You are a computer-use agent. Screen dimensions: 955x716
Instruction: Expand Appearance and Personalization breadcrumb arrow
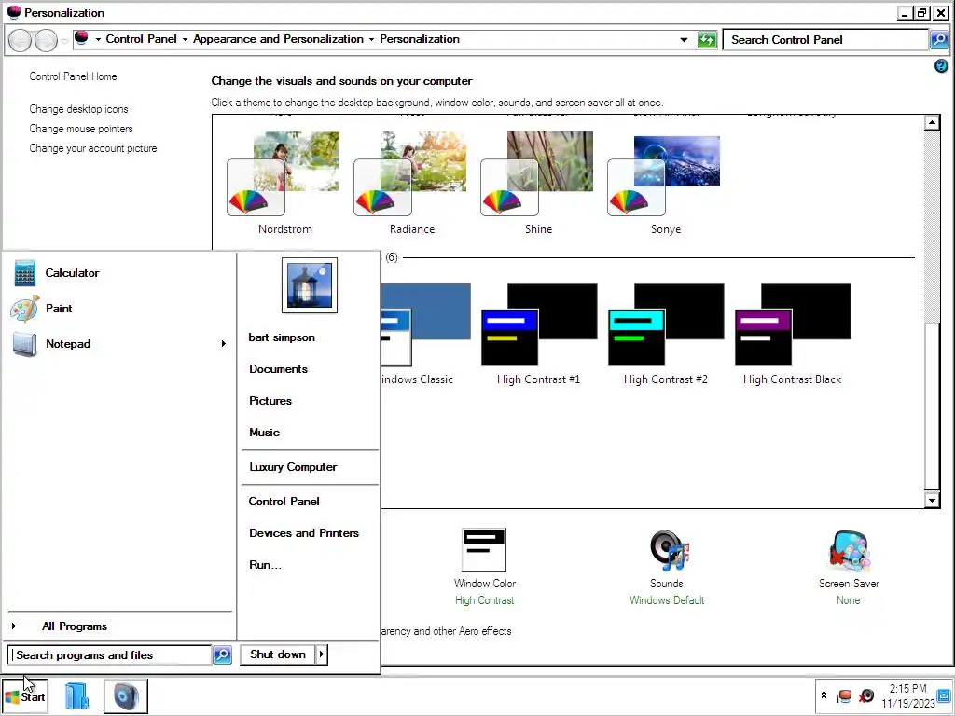tap(371, 39)
